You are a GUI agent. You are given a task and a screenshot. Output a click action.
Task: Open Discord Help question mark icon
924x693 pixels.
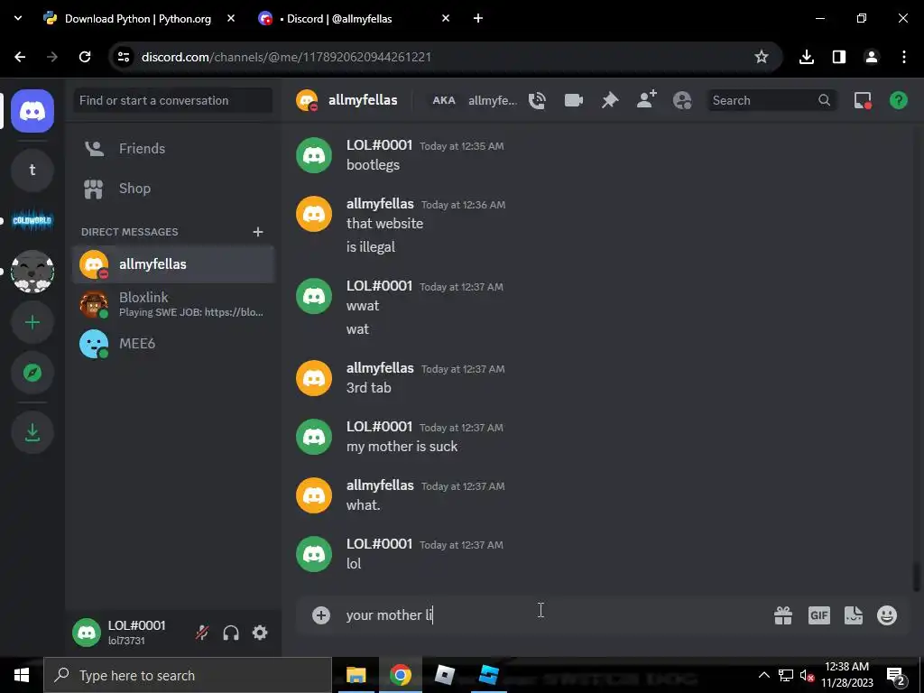(x=899, y=101)
